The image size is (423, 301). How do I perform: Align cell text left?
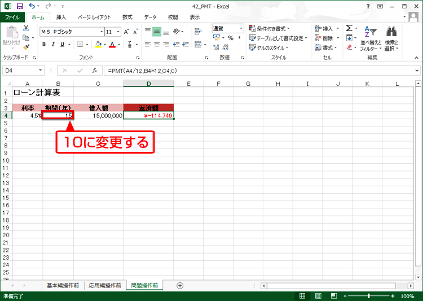tap(148, 44)
